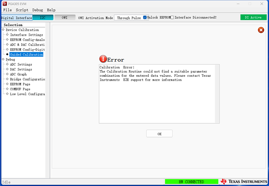This screenshot has width=269, height=186.
Task: Open Interface Settings page
Action: [26, 35]
